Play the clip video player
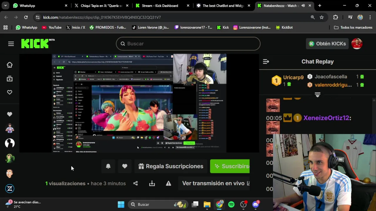Image resolution: width=376 pixels, height=211 pixels. [x=139, y=103]
